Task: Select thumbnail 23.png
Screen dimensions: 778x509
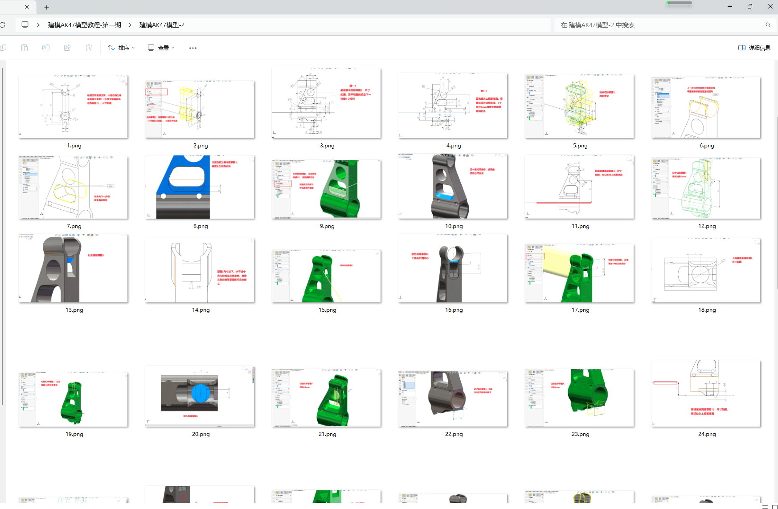Action: pyautogui.click(x=580, y=398)
